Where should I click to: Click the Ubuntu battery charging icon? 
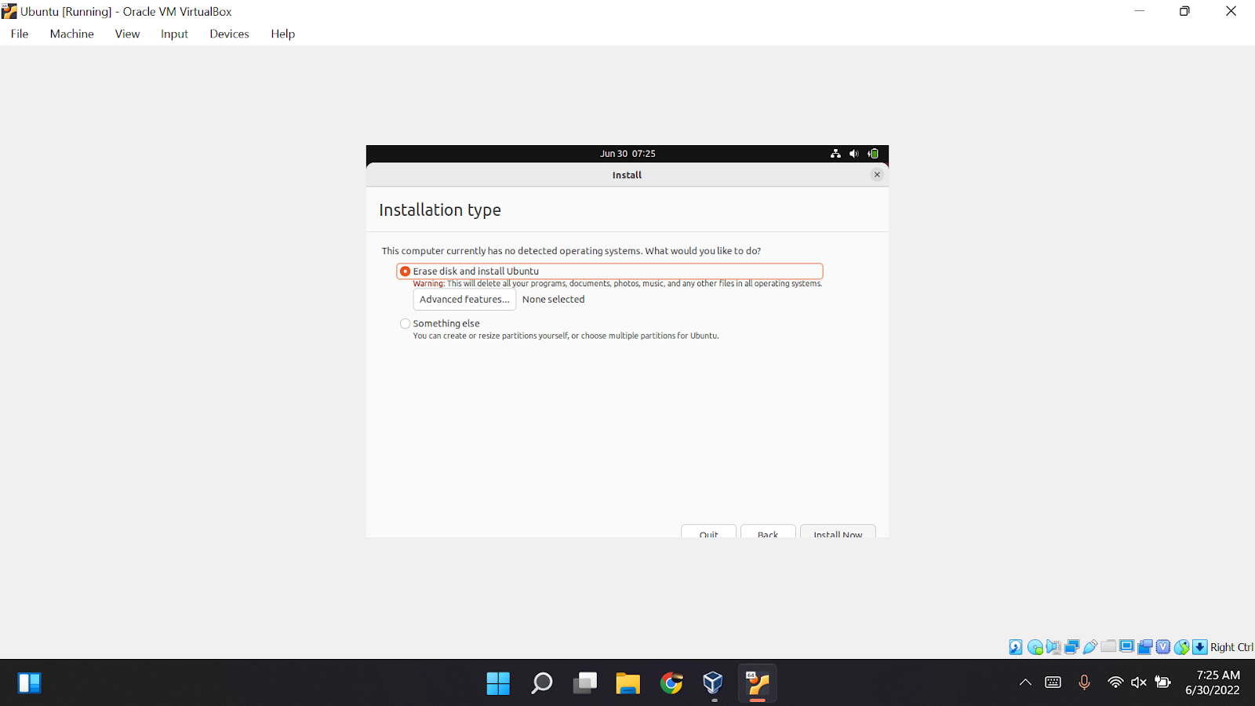[873, 154]
